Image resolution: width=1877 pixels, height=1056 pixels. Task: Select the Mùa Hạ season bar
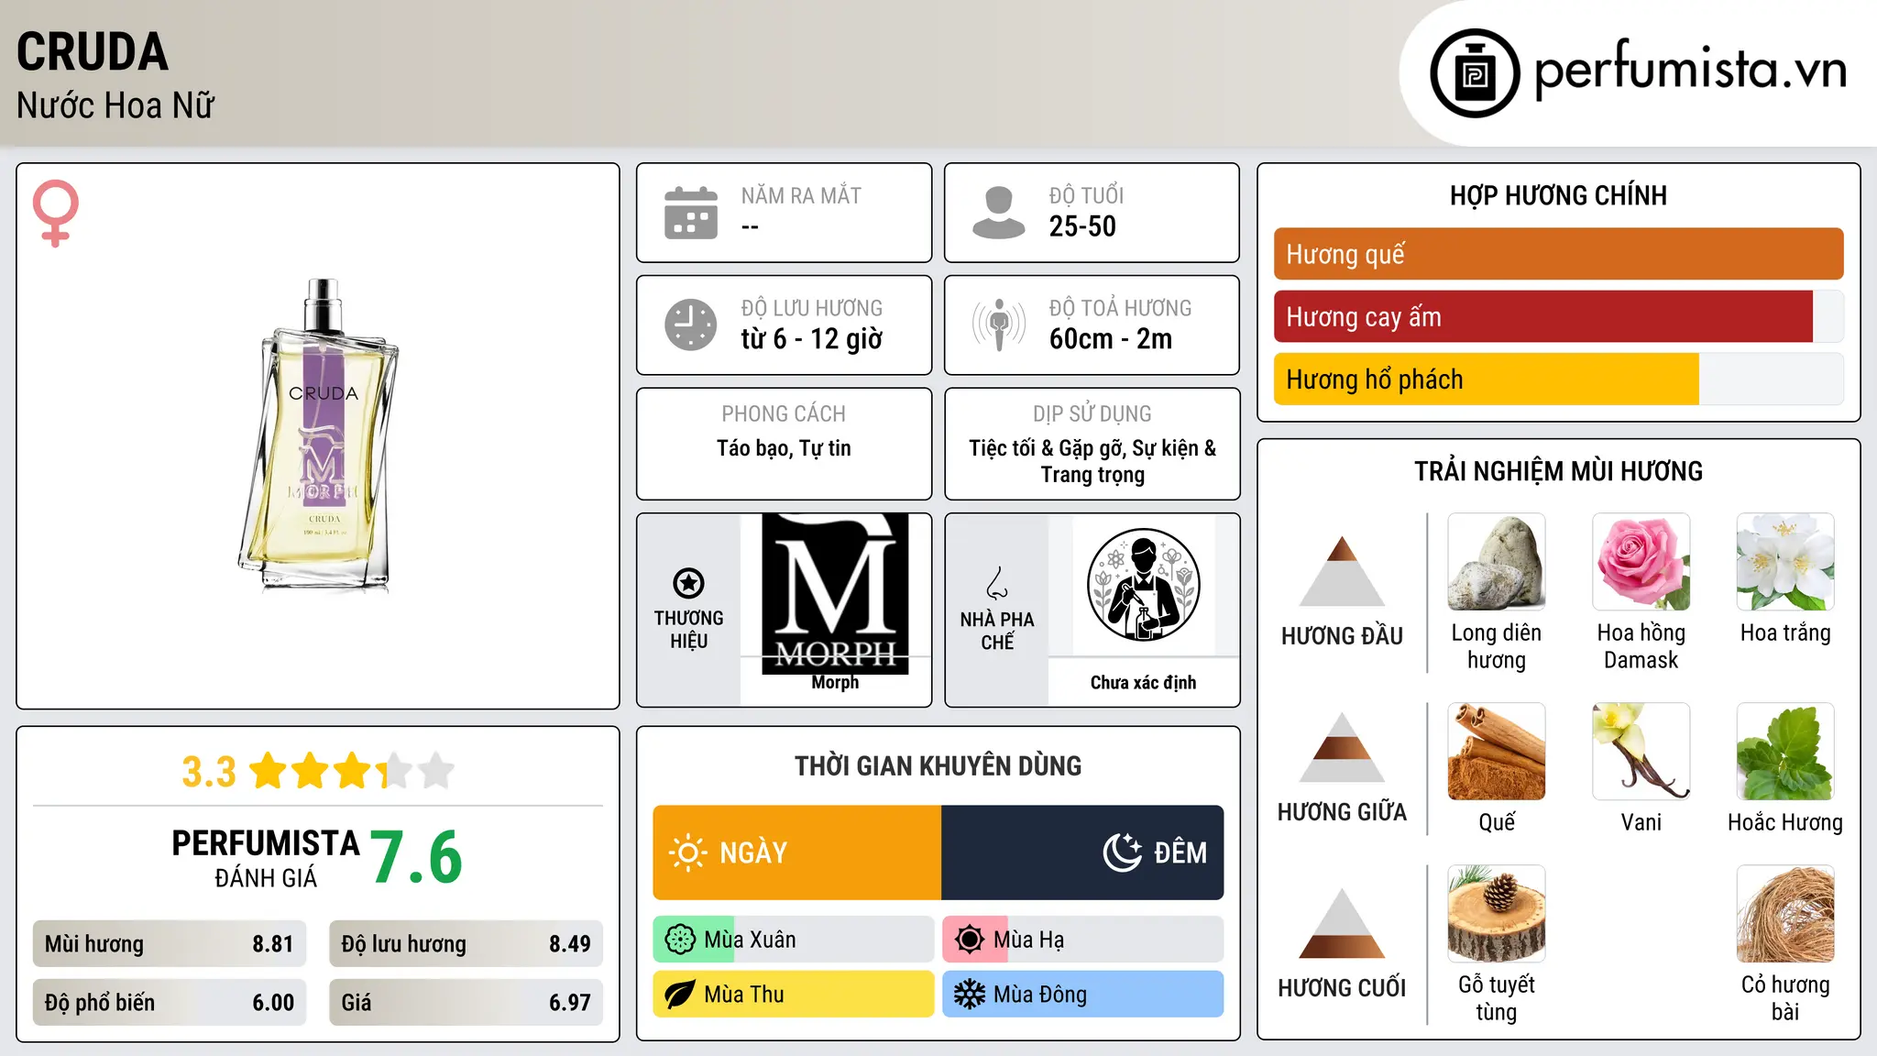[1083, 940]
